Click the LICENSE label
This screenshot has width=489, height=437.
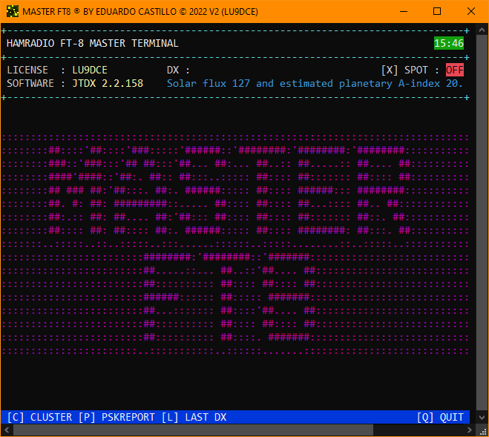tap(27, 70)
